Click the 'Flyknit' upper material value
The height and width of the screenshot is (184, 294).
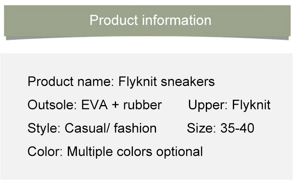point(251,105)
